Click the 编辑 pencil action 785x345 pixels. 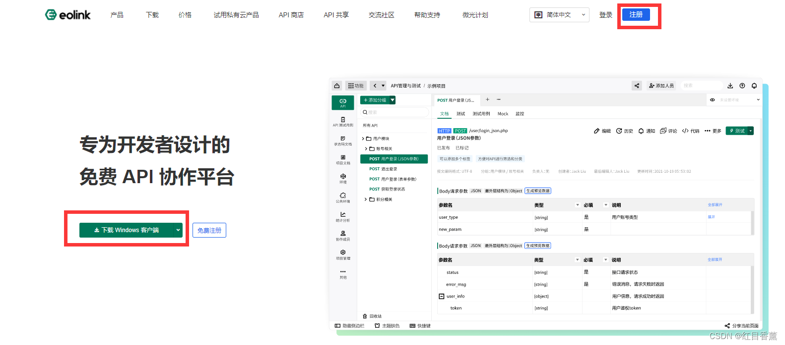coord(602,131)
